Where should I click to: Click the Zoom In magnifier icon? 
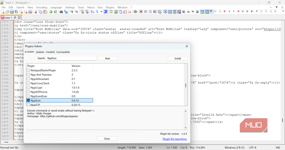pos(72,12)
